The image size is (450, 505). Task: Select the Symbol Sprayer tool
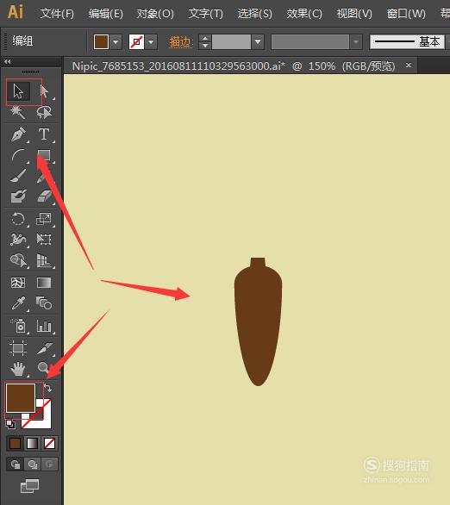click(18, 326)
